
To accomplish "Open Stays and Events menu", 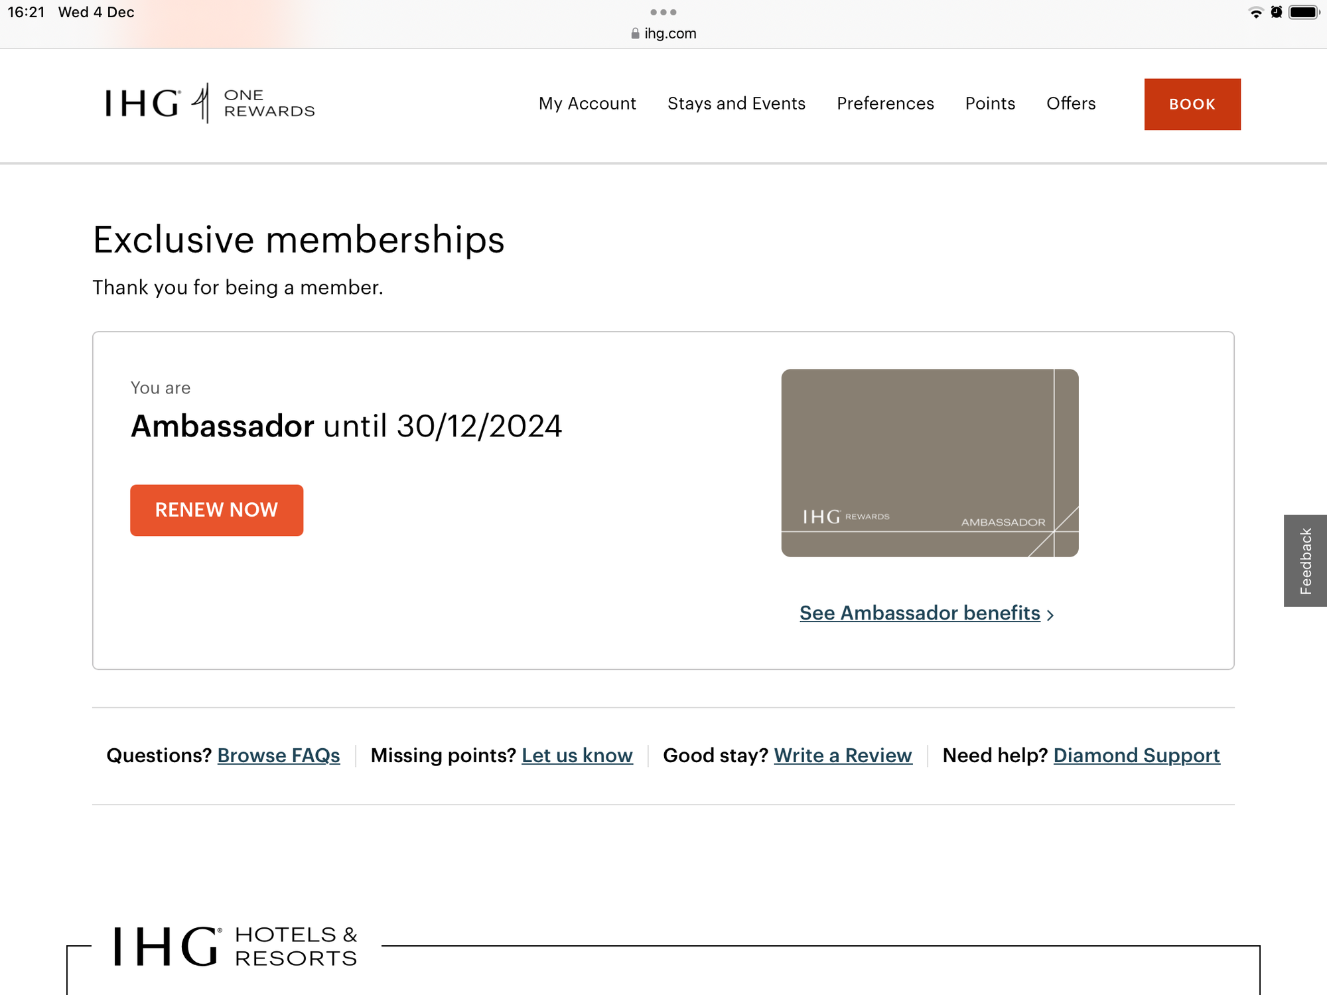I will [x=736, y=103].
